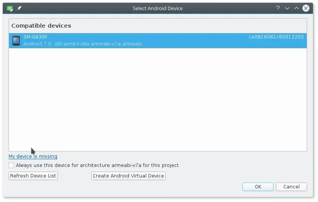This screenshot has width=318, height=202.
Task: Pin the dialog with the pushpin icon
Action: [19, 8]
